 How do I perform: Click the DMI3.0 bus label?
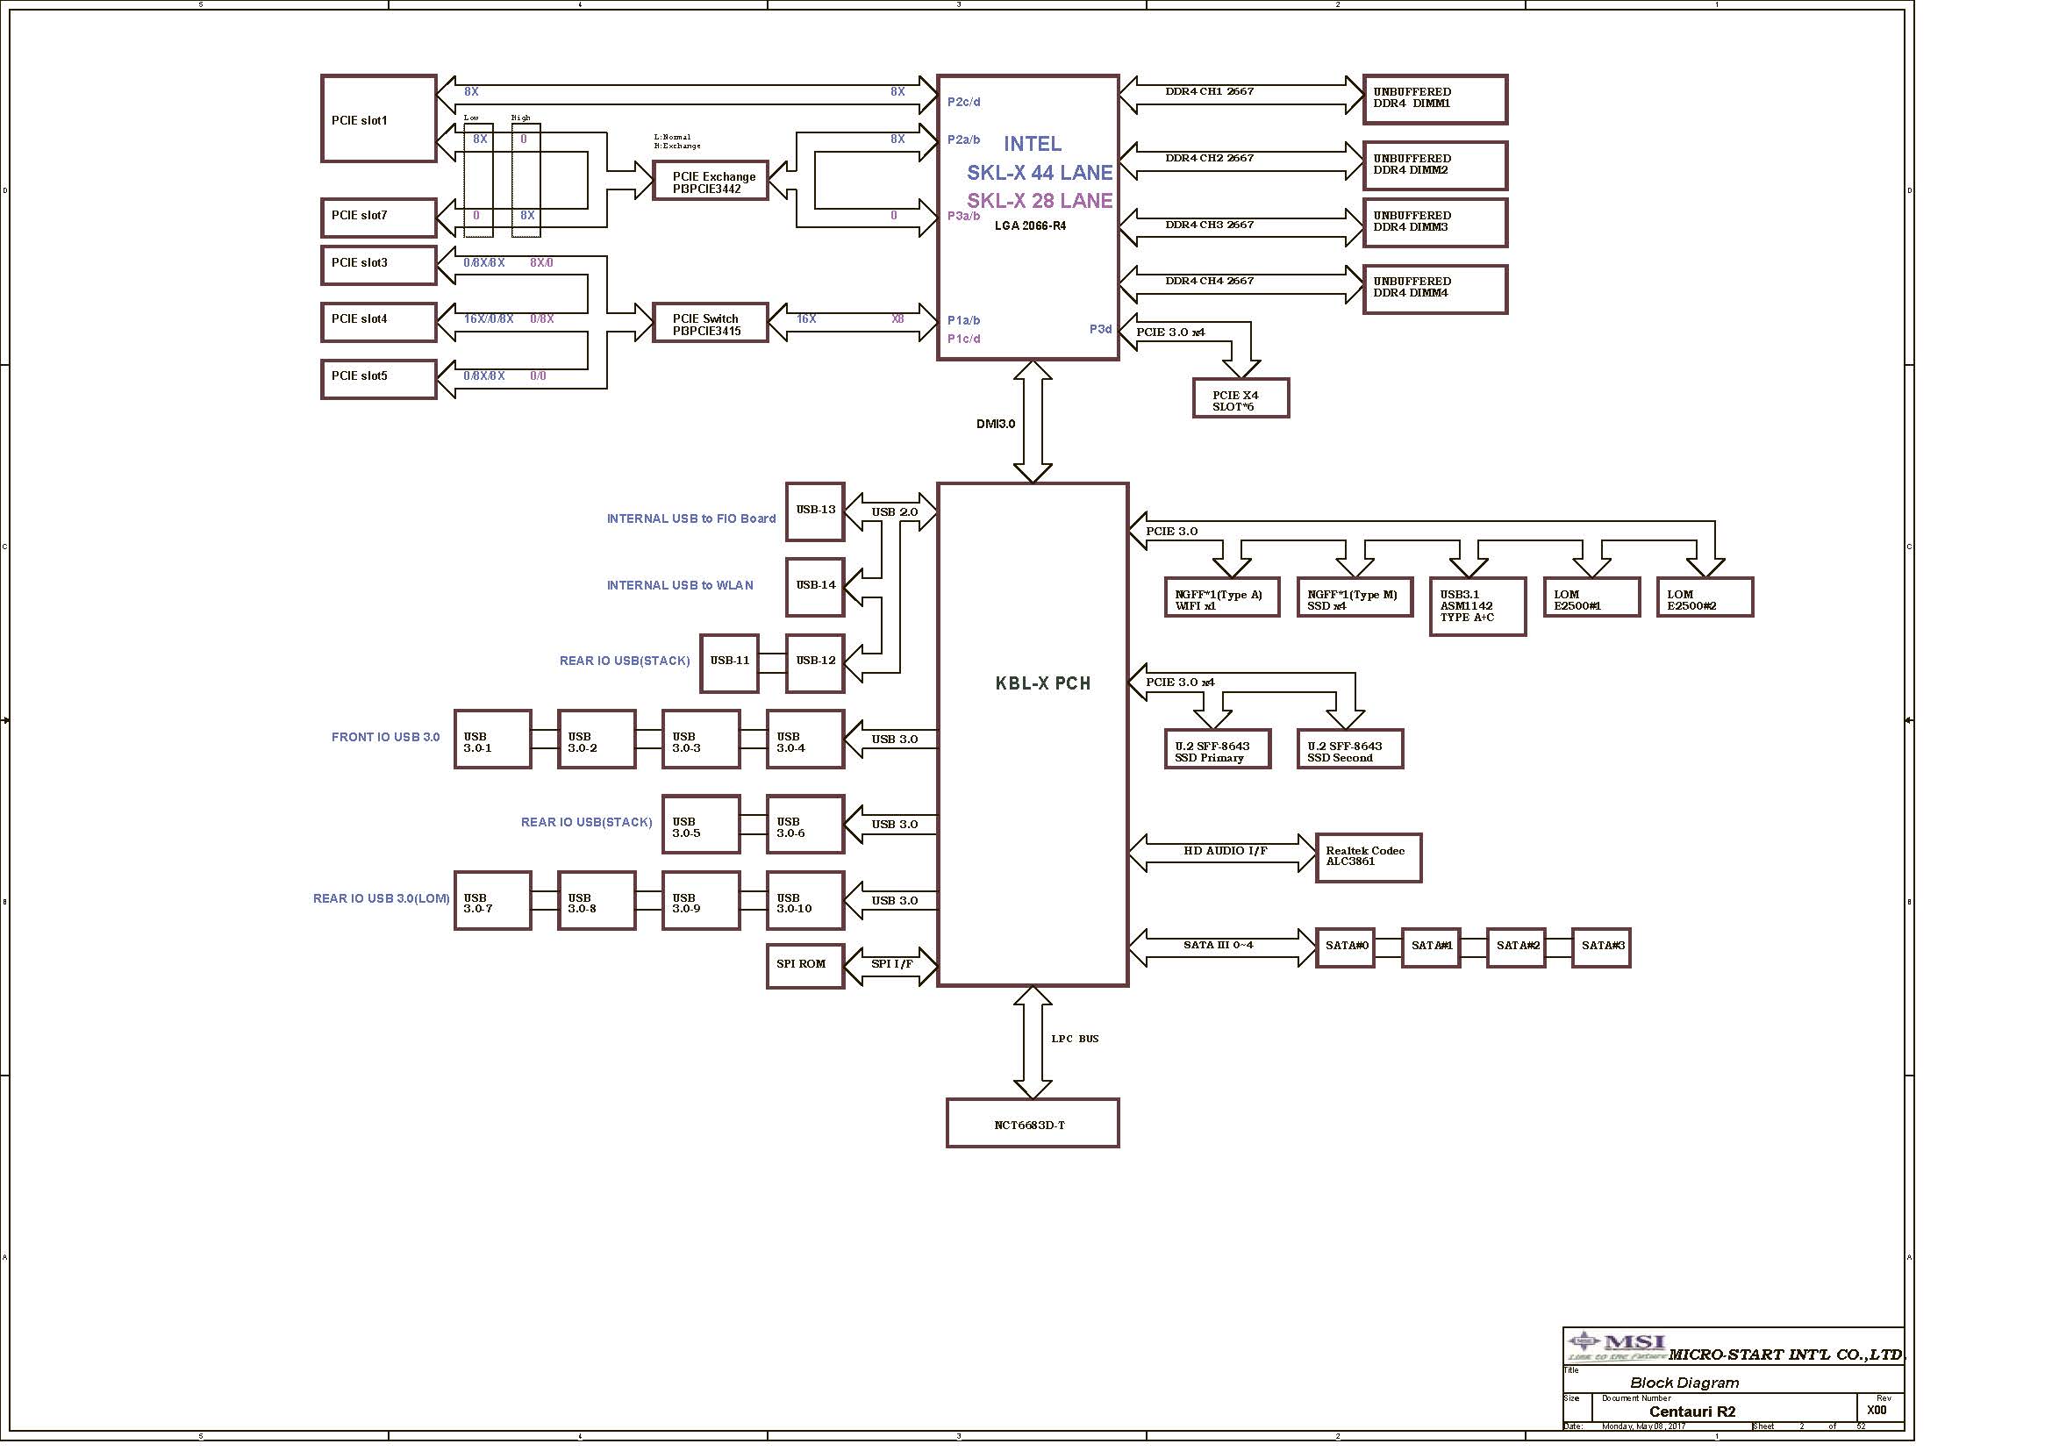click(996, 424)
